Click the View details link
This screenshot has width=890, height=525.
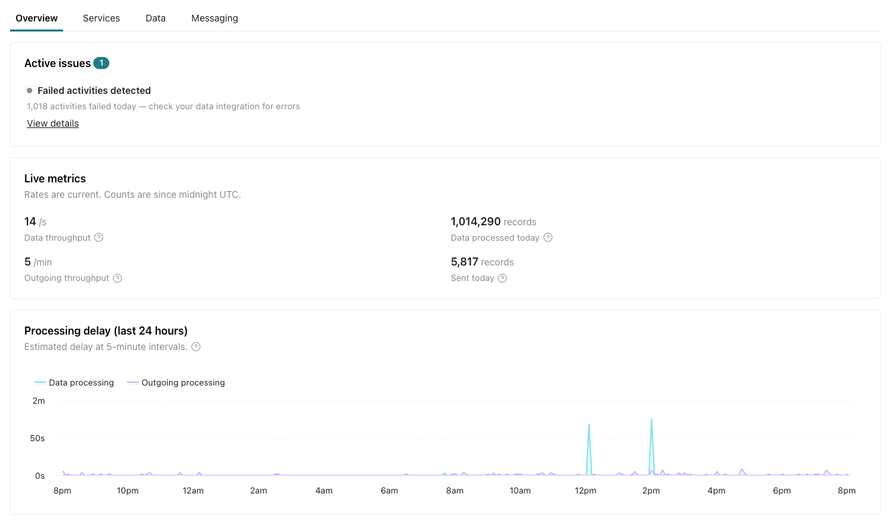coord(52,123)
